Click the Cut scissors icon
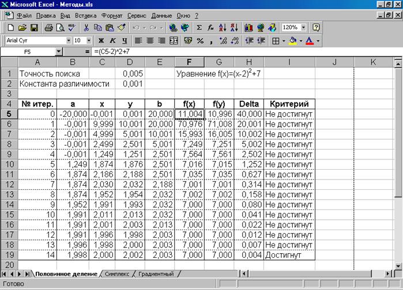 coord(86,28)
